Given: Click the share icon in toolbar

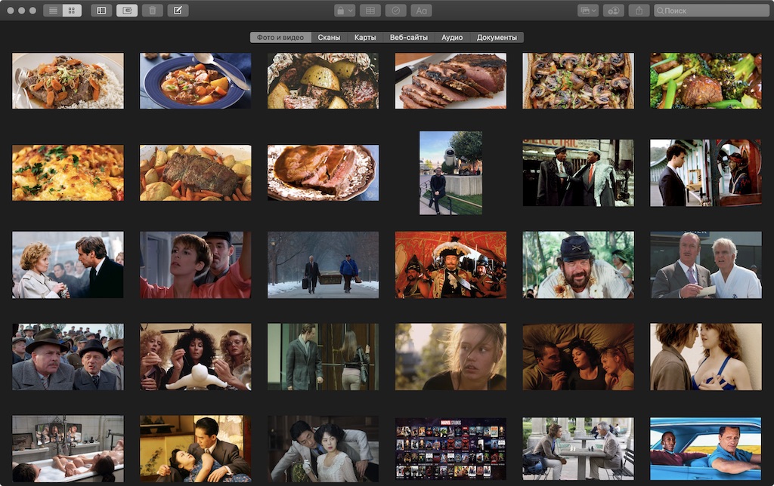Looking at the screenshot, I should pos(639,11).
